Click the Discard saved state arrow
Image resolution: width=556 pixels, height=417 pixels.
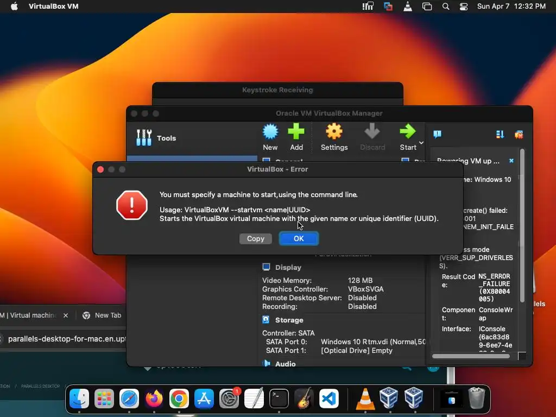coord(372,137)
